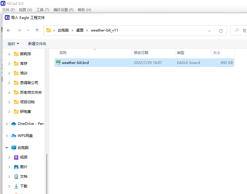Screen dimensions: 247x194
Task: Expand the 库存 folder node
Action: pos(9,64)
